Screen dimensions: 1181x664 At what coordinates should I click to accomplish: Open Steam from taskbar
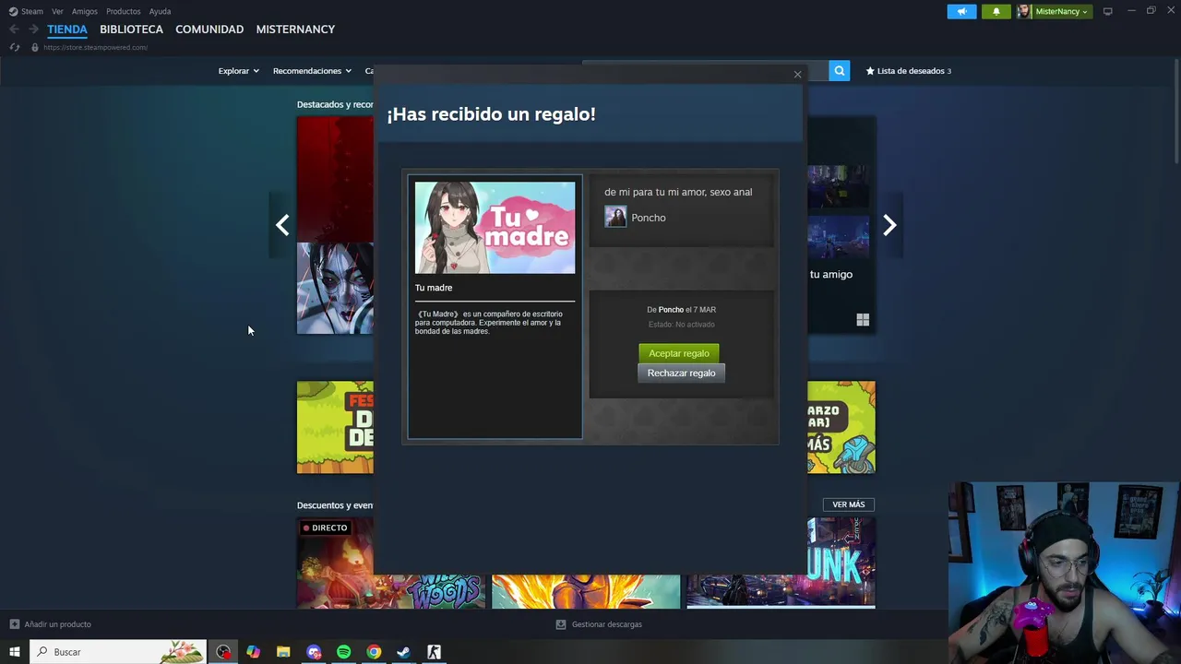403,652
